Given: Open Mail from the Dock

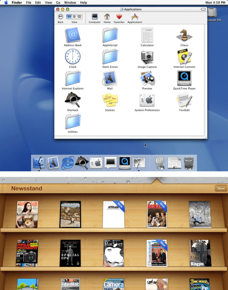Looking at the screenshot, I should click(x=53, y=163).
